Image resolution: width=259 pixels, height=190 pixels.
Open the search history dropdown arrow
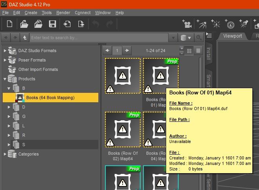[173, 38]
